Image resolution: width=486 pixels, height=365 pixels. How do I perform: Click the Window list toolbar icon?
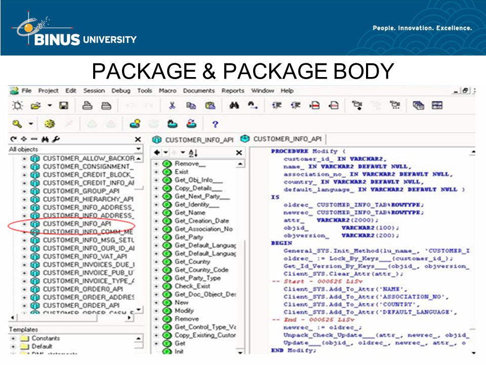point(418,105)
